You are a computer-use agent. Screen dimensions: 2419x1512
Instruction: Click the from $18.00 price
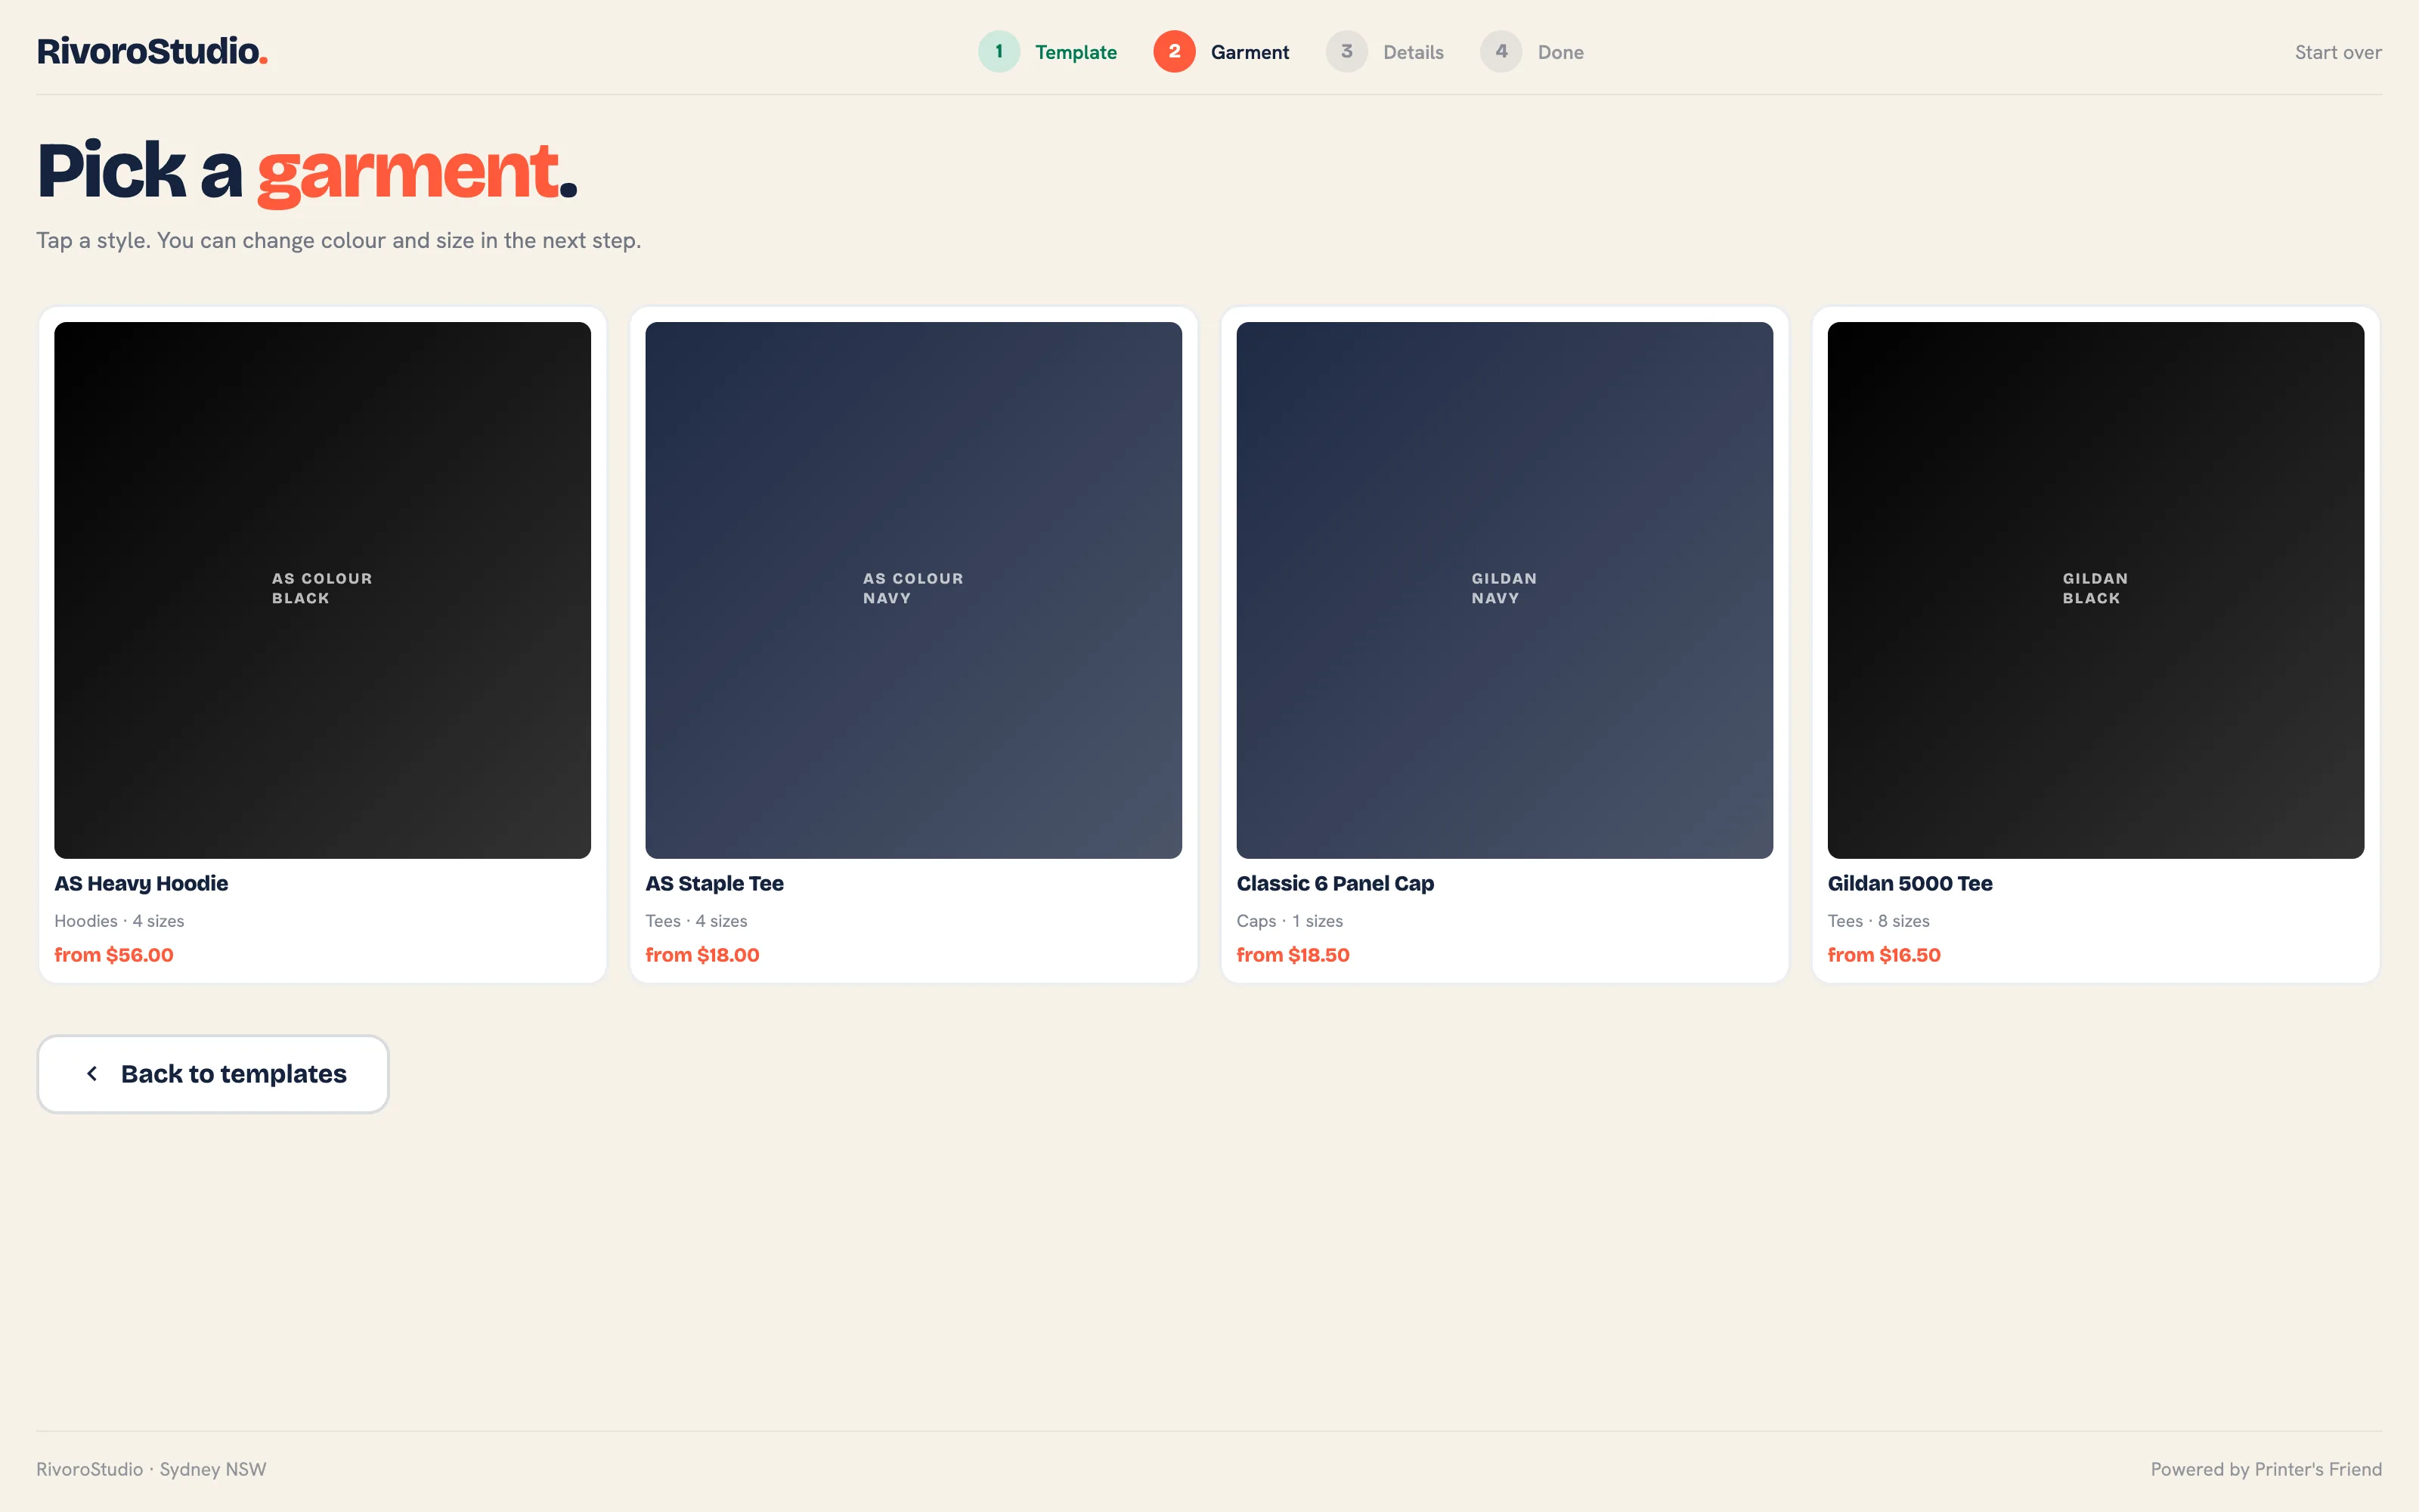pos(703,955)
